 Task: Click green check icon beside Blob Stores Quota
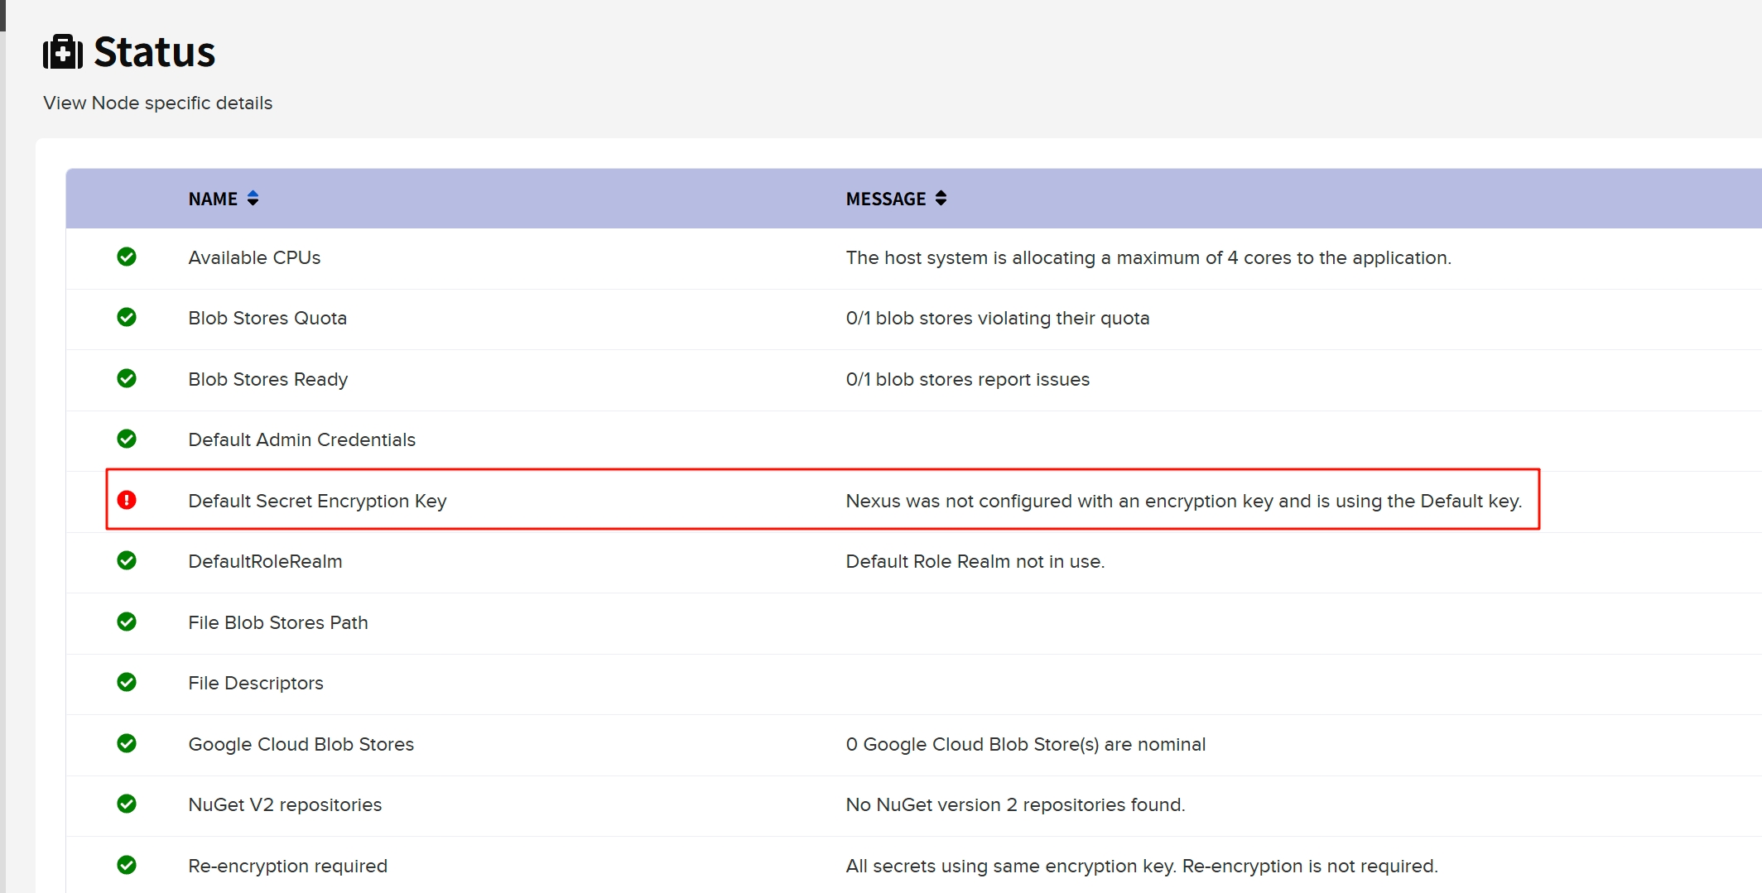tap(127, 318)
